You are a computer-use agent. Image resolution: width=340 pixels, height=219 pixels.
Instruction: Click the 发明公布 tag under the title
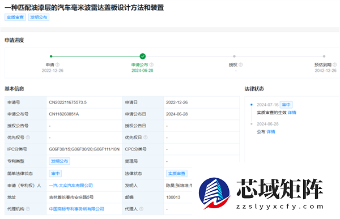click(39, 18)
